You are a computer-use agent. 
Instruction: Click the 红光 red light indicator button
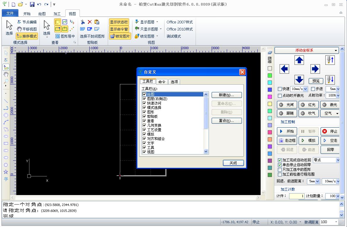click(x=309, y=104)
